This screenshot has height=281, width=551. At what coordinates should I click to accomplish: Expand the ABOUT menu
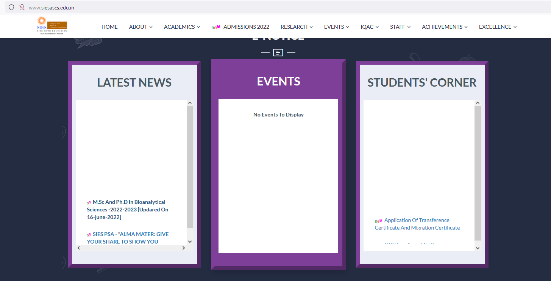coord(140,27)
